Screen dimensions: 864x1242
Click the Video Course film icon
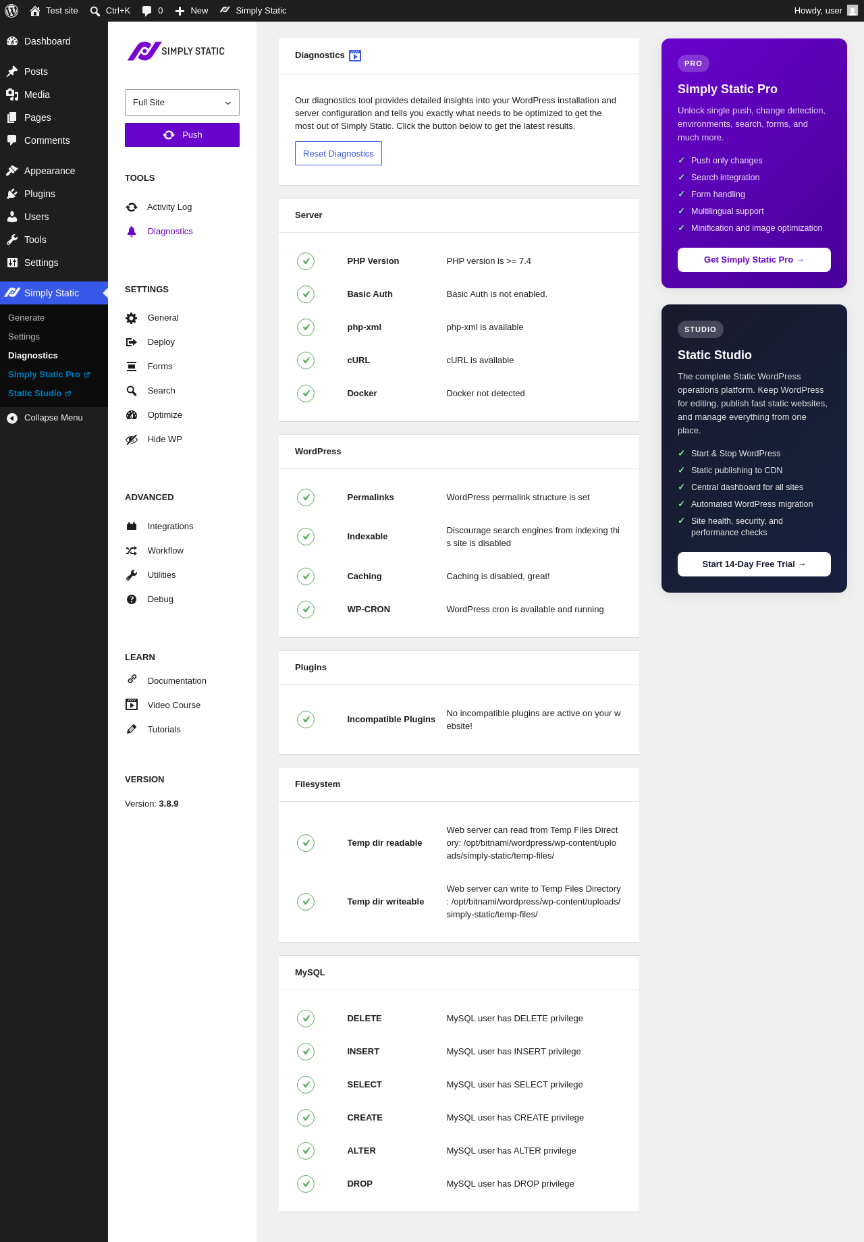point(132,705)
